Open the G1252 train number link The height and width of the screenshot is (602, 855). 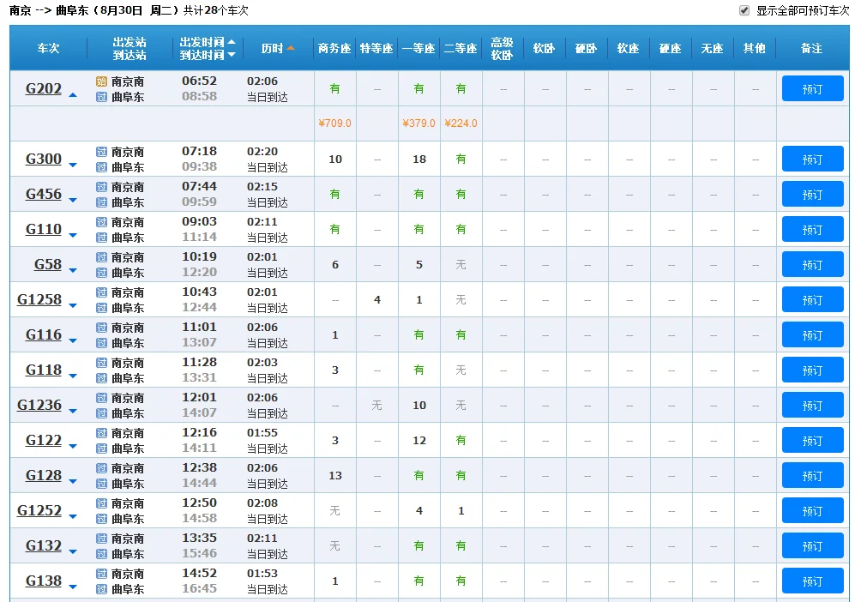click(39, 510)
